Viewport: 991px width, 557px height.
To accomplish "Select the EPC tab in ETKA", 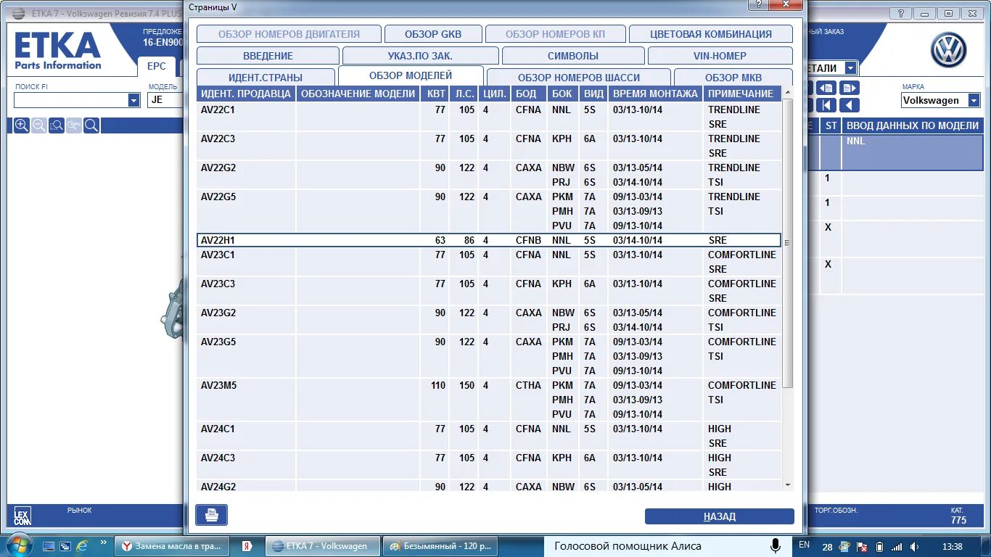I will click(157, 66).
